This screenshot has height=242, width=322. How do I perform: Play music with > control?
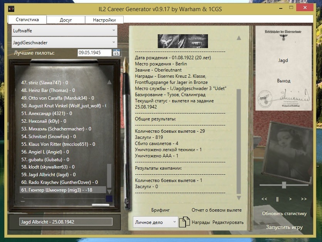(290, 199)
